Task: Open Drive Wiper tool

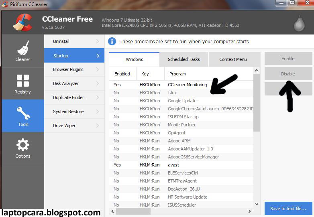Action: tap(74, 126)
